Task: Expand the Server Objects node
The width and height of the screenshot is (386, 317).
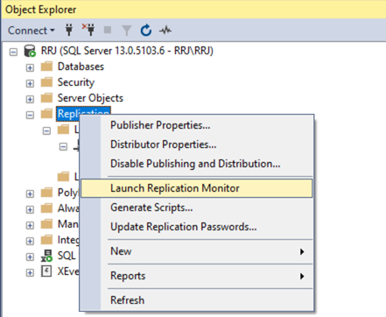Action: [30, 99]
